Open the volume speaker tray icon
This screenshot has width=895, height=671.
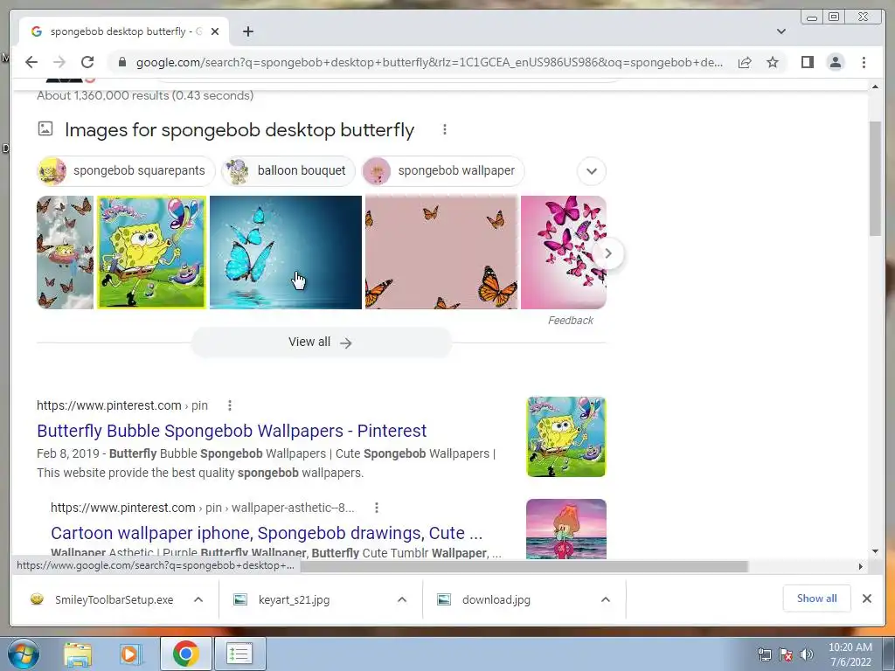pyautogui.click(x=807, y=654)
